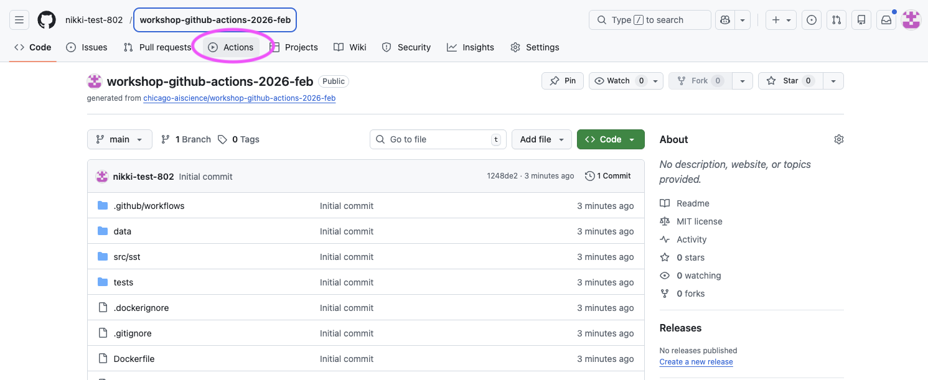Open your issues via the circle icon
The height and width of the screenshot is (380, 928).
coord(811,19)
